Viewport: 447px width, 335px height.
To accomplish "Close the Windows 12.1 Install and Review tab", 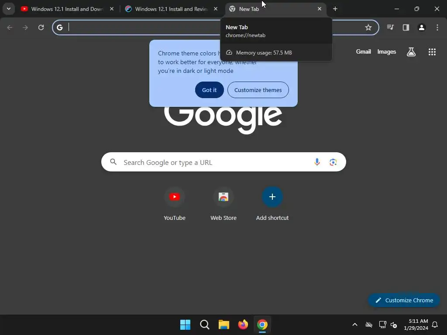I will 216,9.
